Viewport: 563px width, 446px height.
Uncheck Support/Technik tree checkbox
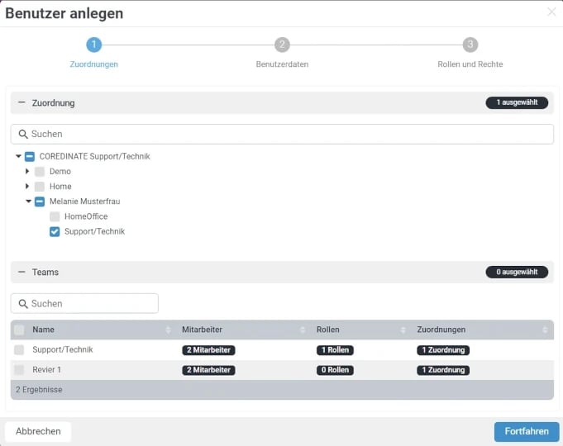55,231
